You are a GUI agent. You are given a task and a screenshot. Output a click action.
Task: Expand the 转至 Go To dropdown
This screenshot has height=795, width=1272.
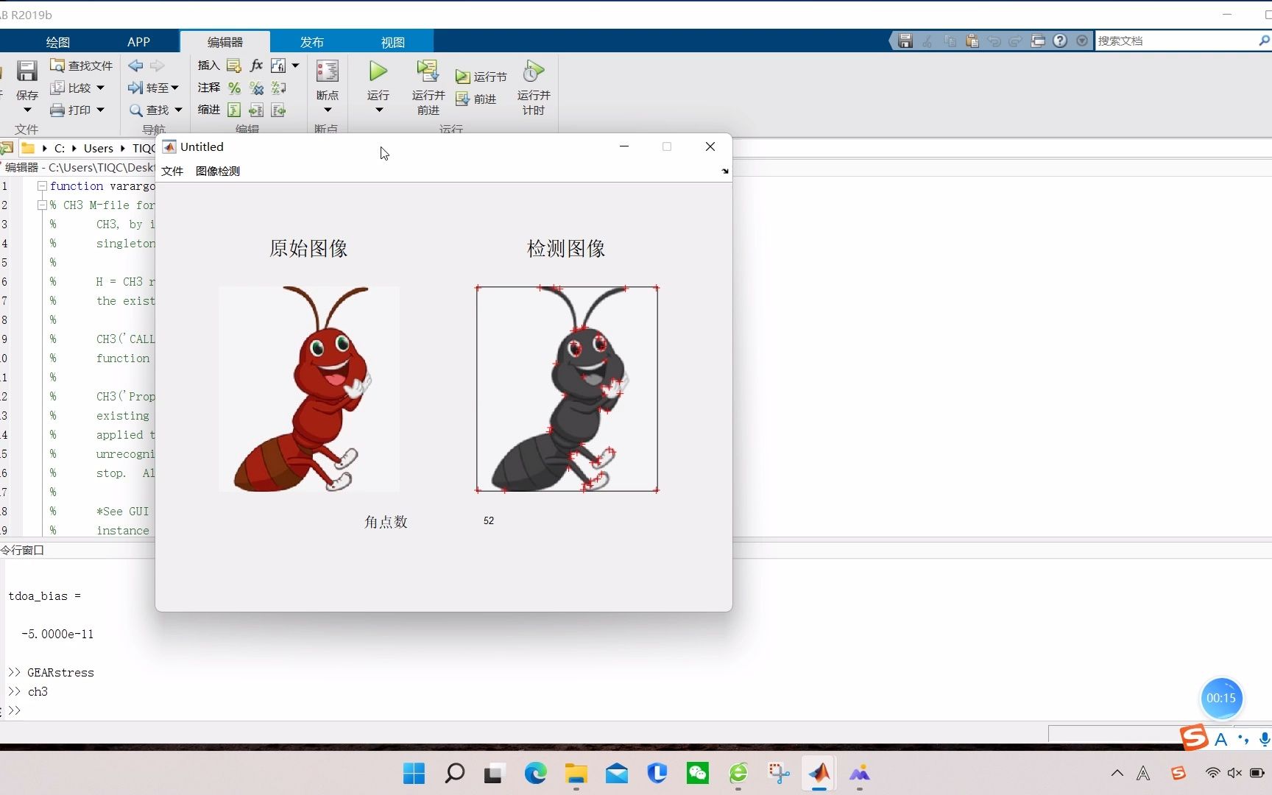pos(175,88)
